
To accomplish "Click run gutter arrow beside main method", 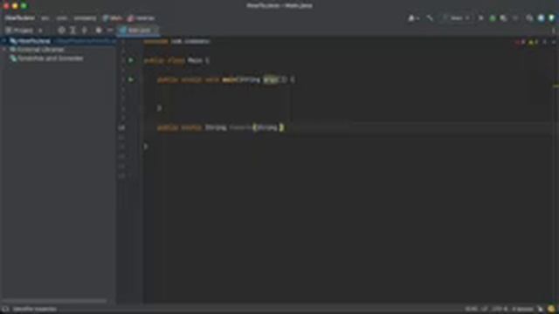I will (131, 79).
